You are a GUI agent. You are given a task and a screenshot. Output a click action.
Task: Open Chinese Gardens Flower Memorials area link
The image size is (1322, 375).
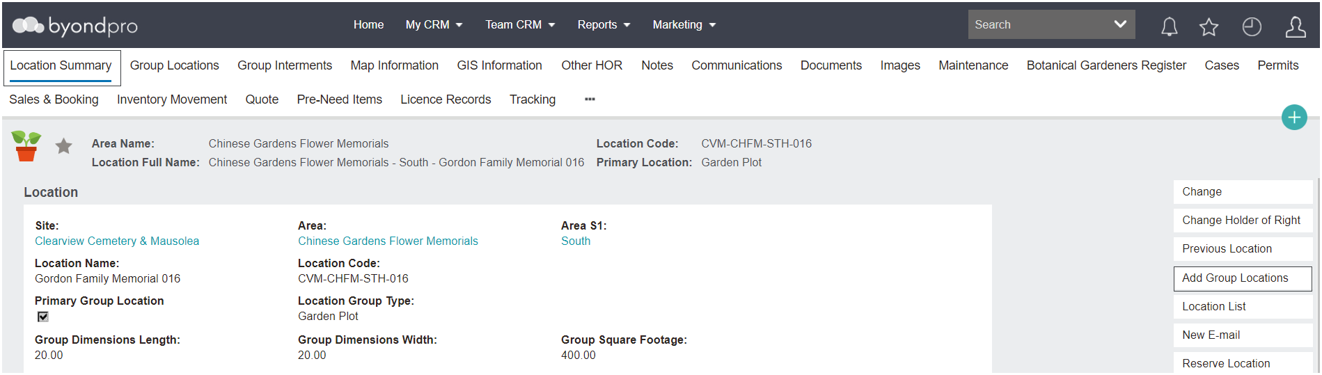(x=388, y=241)
